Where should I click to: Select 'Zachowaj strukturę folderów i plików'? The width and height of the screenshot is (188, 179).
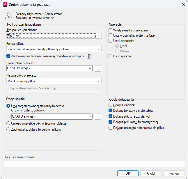pyautogui.click(x=8, y=130)
